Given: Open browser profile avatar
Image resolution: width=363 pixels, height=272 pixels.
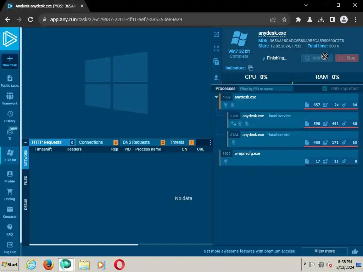Looking at the screenshot, I should click(x=344, y=20).
